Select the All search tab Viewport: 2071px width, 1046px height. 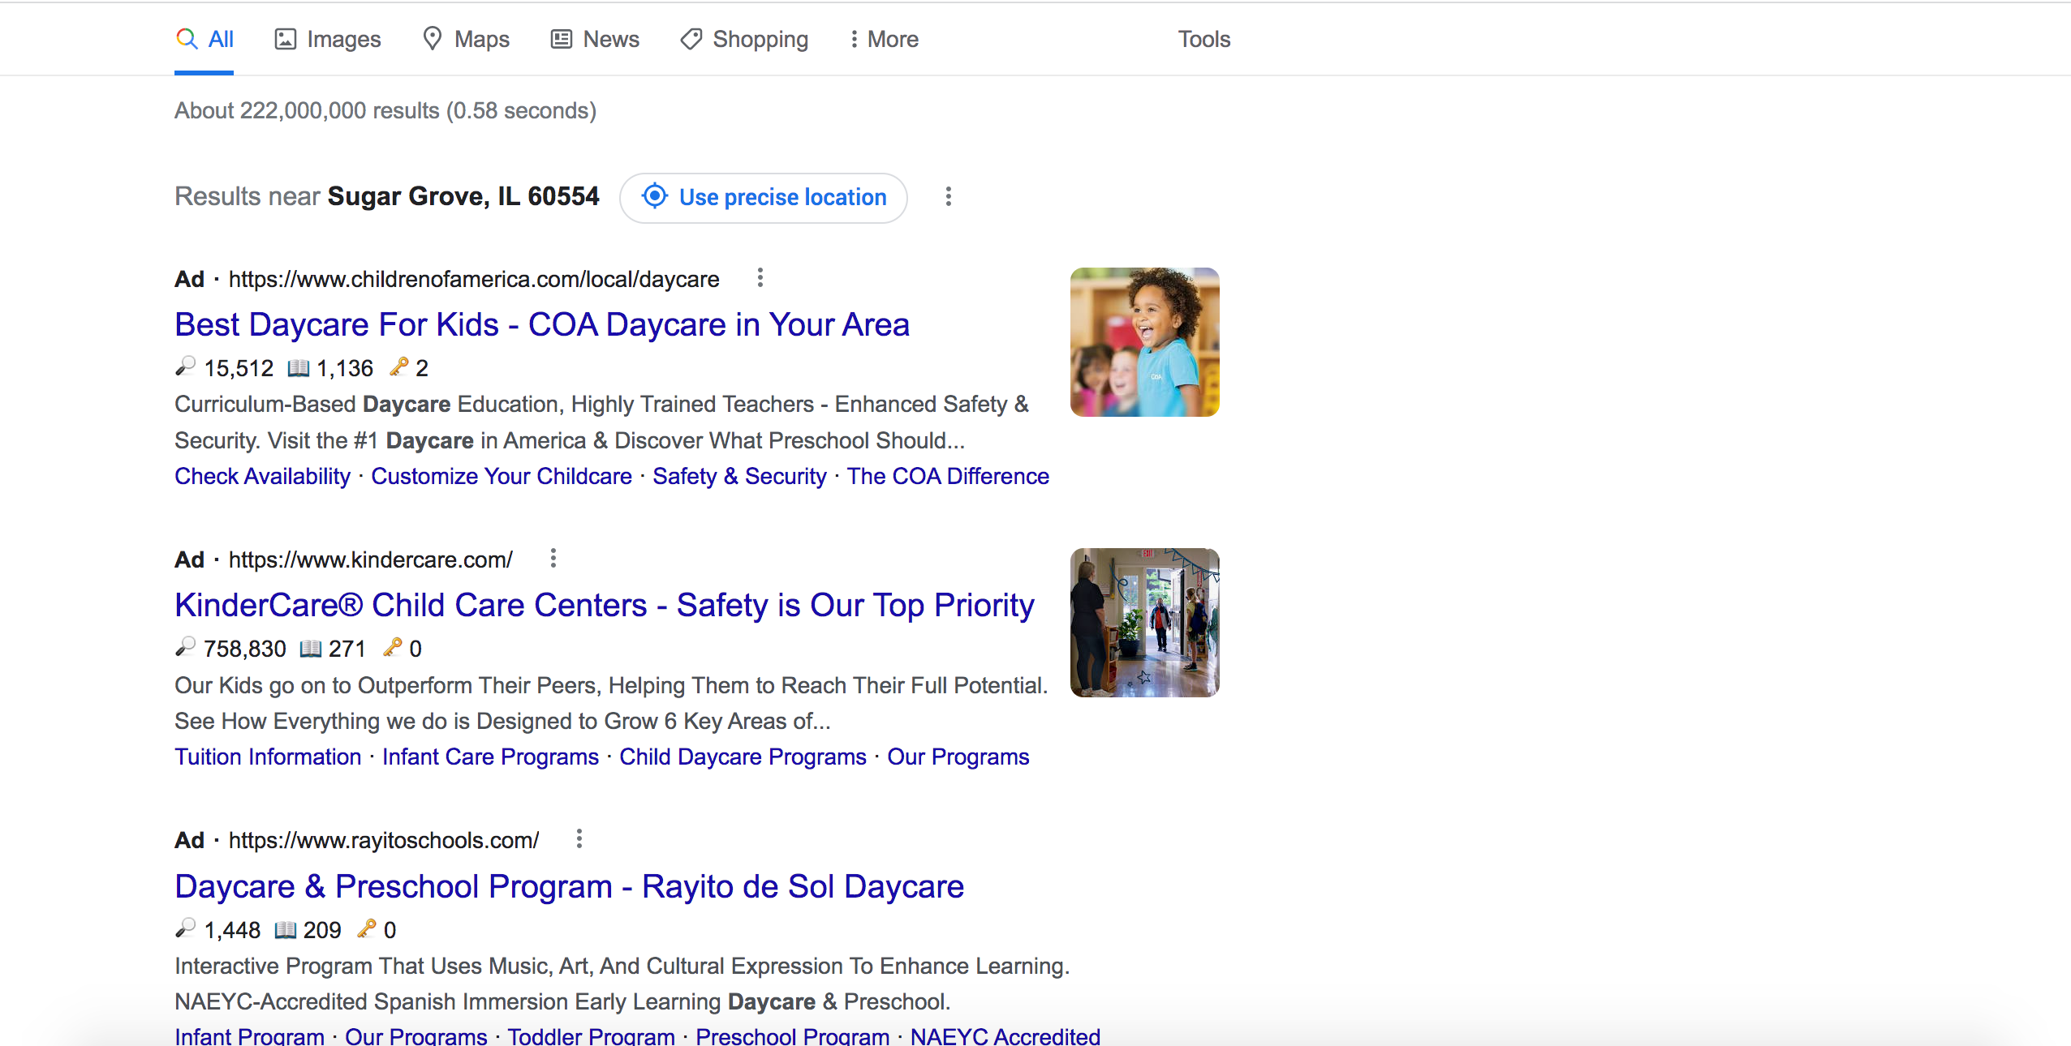205,39
